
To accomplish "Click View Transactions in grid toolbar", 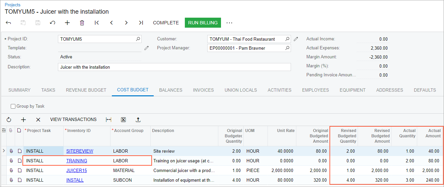I will (x=73, y=120).
